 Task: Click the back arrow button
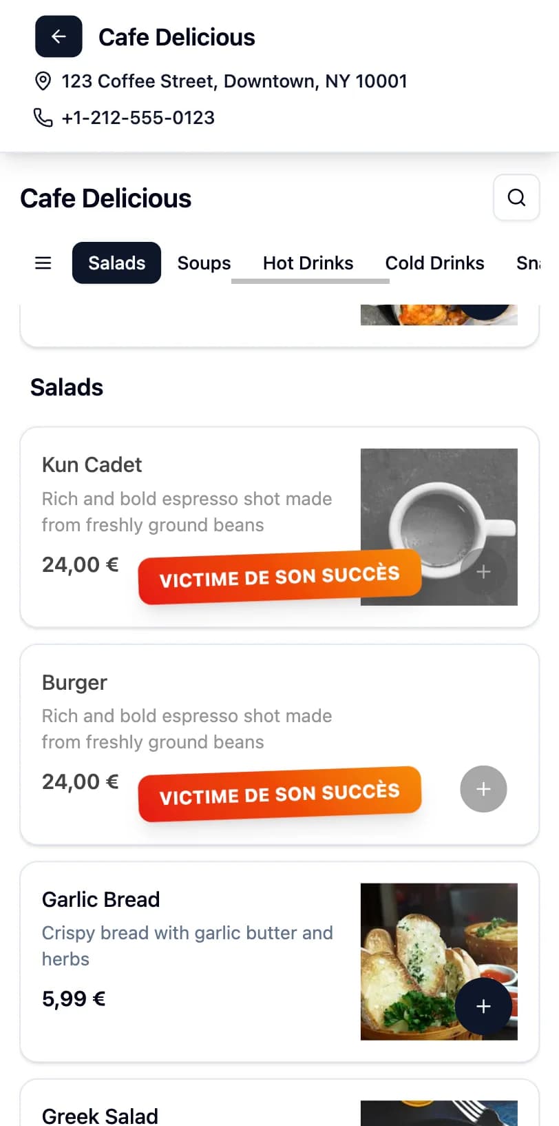[x=59, y=37]
